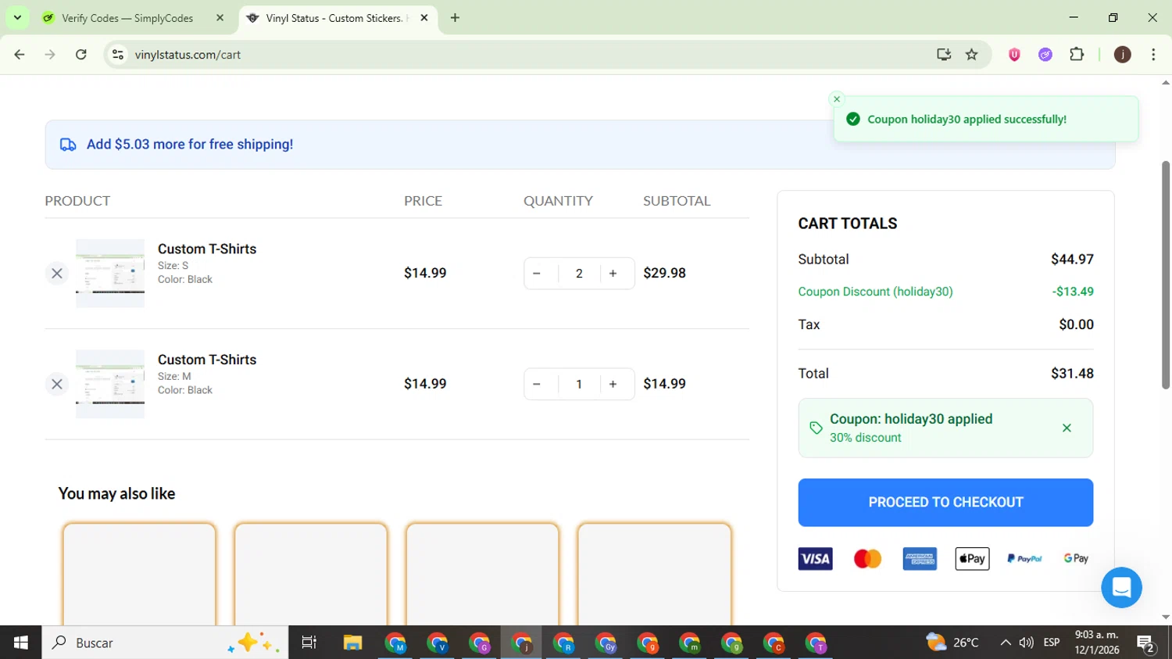The height and width of the screenshot is (659, 1172).
Task: Select the Coupon Discount (holiday30) label
Action: point(875,292)
